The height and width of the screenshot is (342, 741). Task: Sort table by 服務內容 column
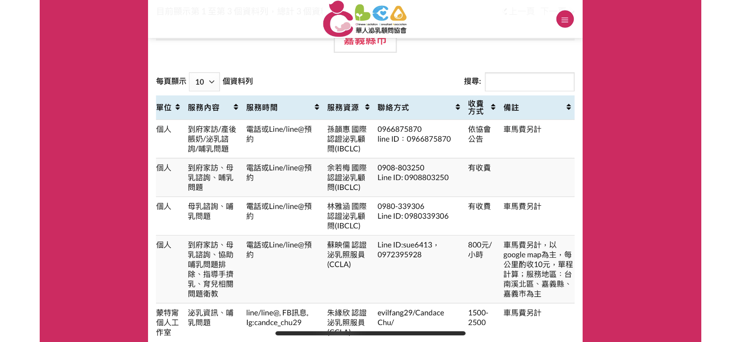213,107
